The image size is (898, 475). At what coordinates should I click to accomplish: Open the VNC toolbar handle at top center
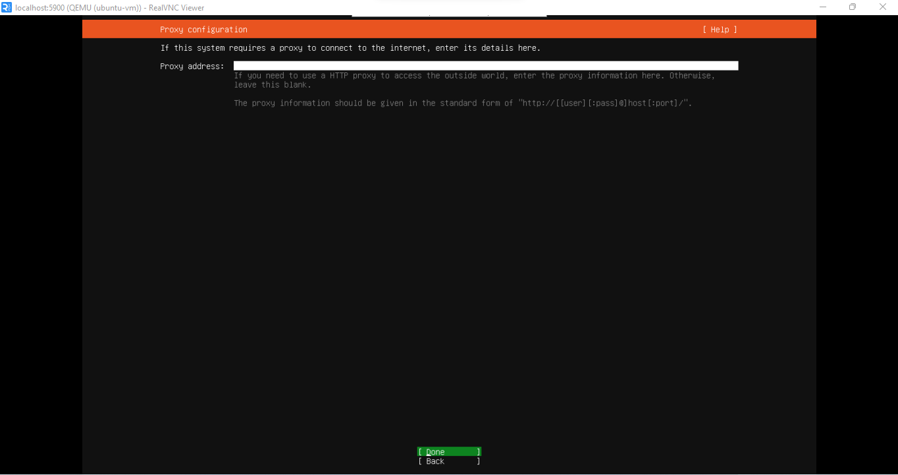tap(449, 15)
